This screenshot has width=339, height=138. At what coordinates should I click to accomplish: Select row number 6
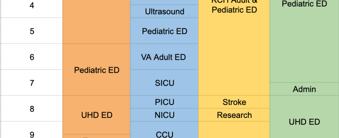pos(32,57)
